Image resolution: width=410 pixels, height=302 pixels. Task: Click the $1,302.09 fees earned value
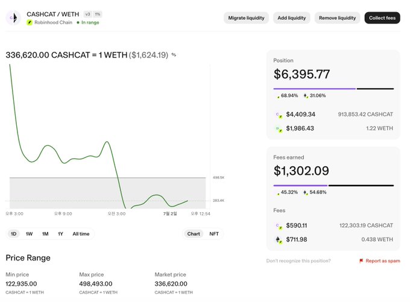click(301, 171)
